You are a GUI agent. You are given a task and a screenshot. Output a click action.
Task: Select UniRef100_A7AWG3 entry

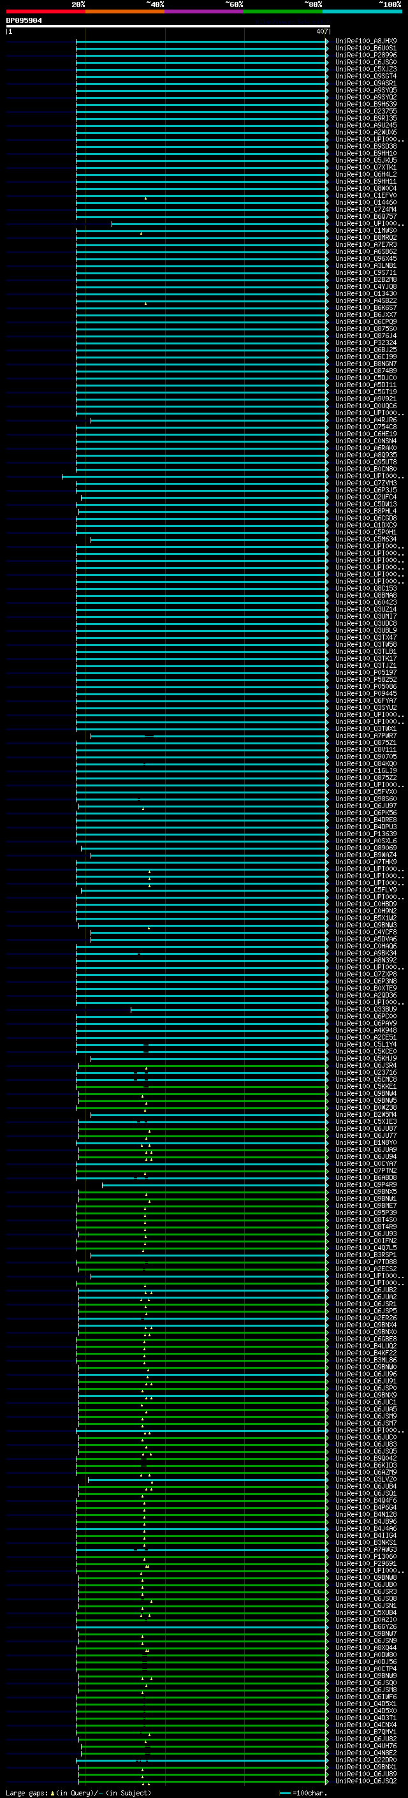point(365,1549)
